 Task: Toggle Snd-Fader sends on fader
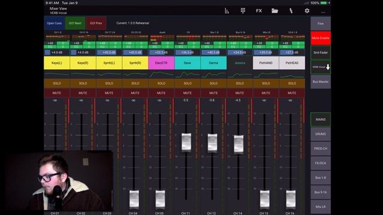(321, 53)
